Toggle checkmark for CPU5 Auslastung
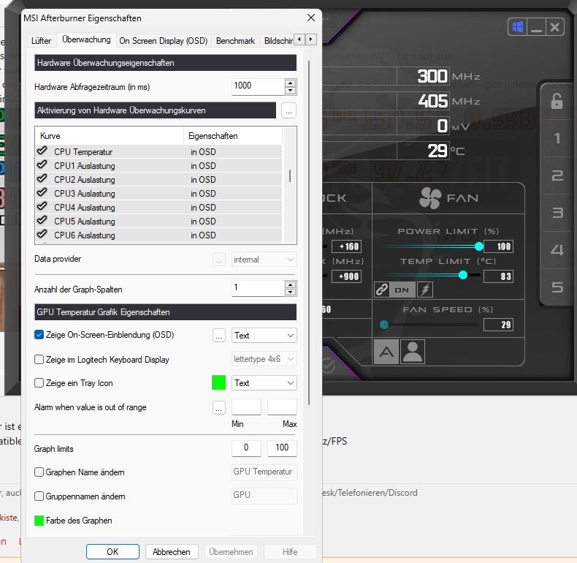Viewport: 577px width, 563px height. pos(42,220)
